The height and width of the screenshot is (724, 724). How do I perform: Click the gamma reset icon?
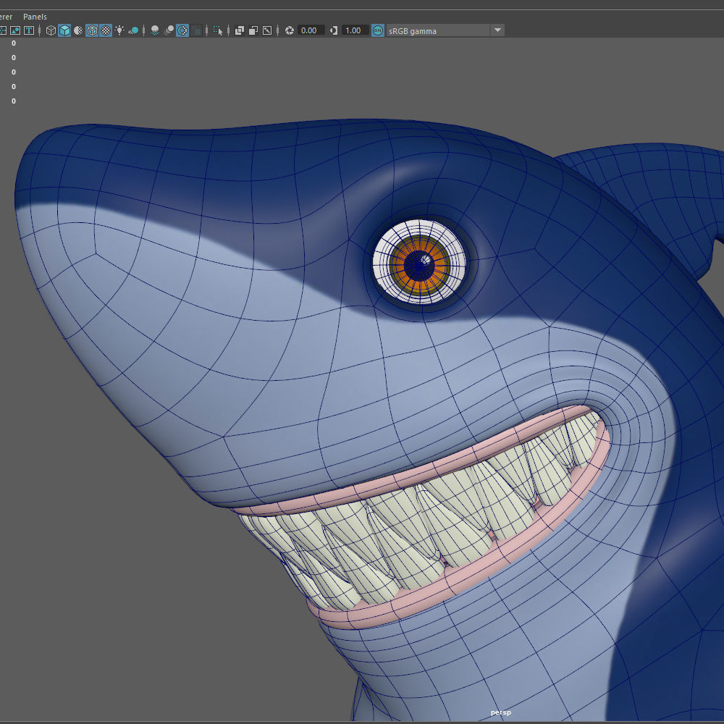point(333,30)
